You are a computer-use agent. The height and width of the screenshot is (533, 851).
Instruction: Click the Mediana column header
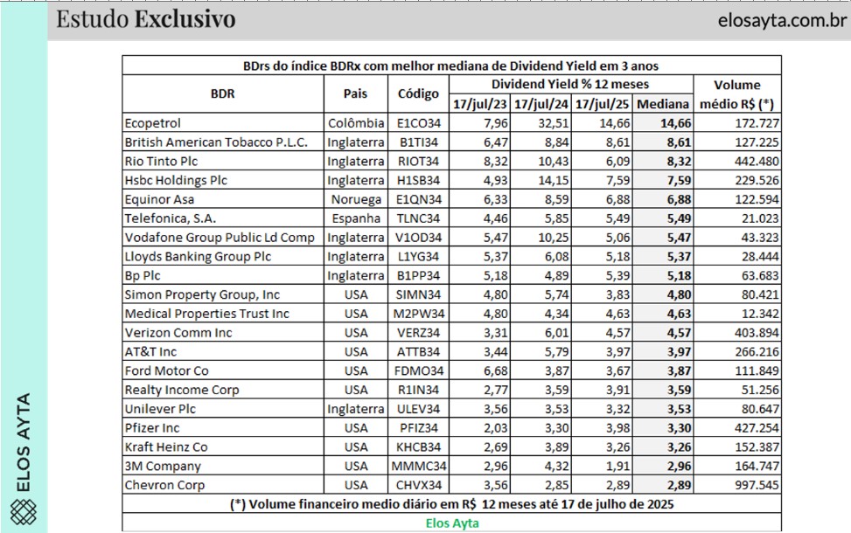coord(663,104)
